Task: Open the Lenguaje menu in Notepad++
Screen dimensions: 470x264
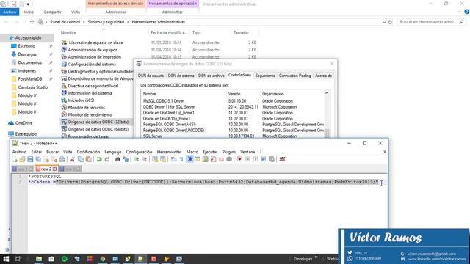Action: click(113, 152)
